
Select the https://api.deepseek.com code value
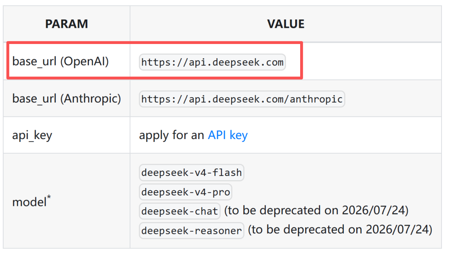coord(212,62)
